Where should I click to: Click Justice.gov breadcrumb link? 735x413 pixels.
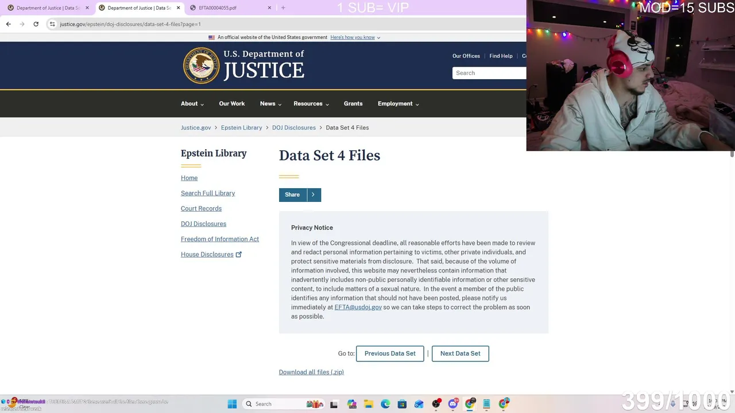(196, 128)
